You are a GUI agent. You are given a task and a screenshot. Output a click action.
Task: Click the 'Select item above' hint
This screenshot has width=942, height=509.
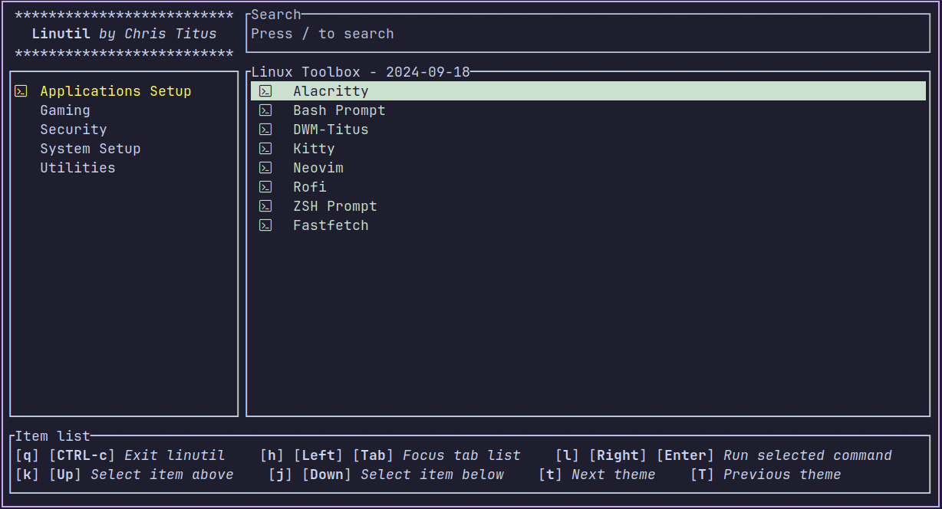coord(162,475)
